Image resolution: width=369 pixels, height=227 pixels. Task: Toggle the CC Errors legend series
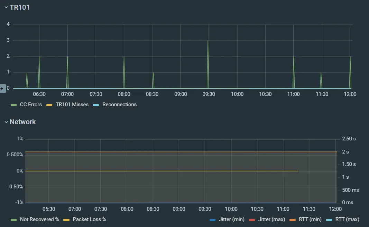(x=31, y=105)
